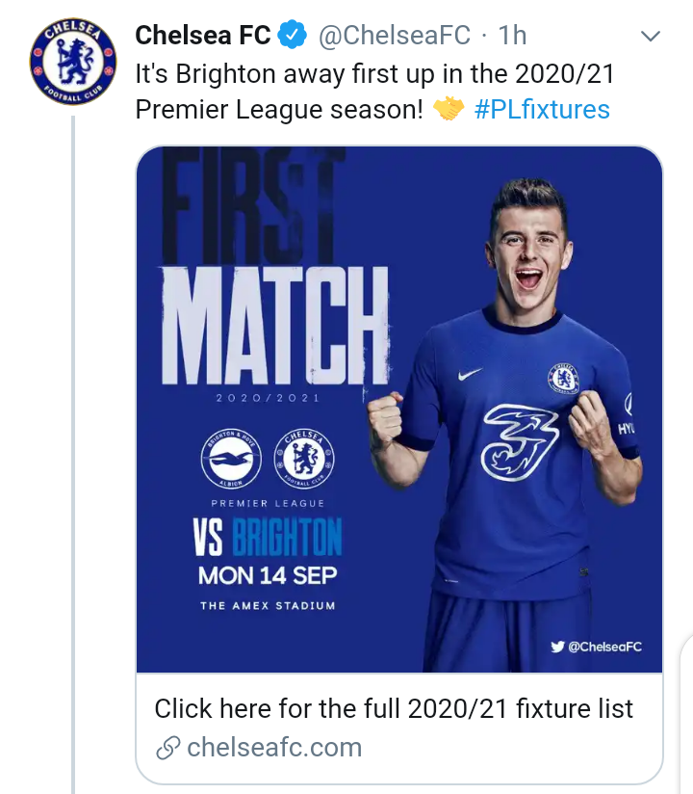The width and height of the screenshot is (693, 794).
Task: Open the 1h tweet timestamp
Action: coord(512,36)
